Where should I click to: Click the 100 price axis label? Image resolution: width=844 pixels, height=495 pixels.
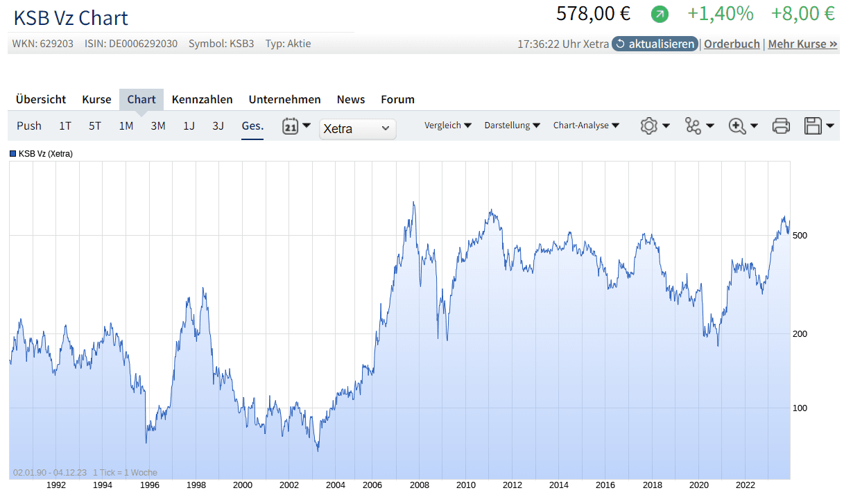pos(800,408)
